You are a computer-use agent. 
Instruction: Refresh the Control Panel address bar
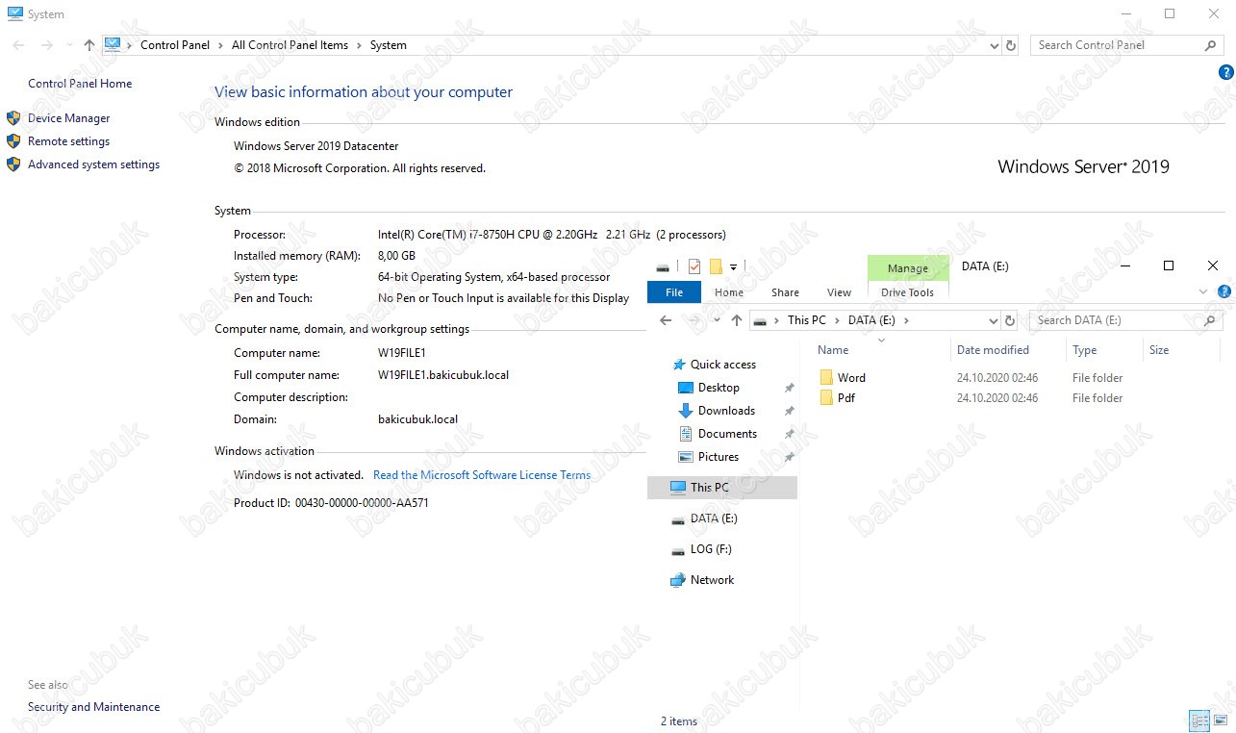point(1011,45)
